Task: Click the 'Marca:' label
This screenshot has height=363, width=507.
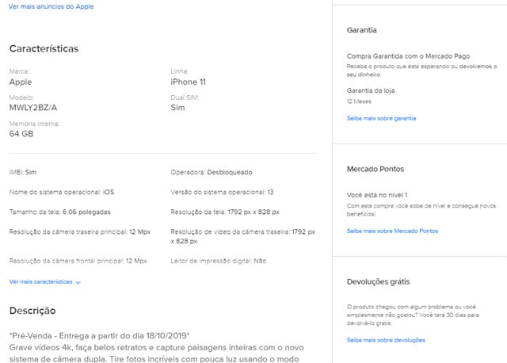Action: point(19,71)
